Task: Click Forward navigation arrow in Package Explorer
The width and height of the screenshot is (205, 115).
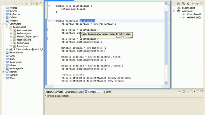Action: click(21, 4)
